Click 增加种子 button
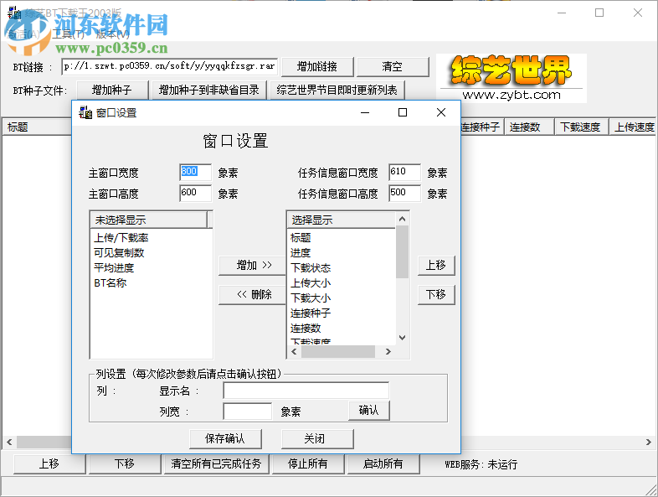This screenshot has width=658, height=497. tap(112, 90)
